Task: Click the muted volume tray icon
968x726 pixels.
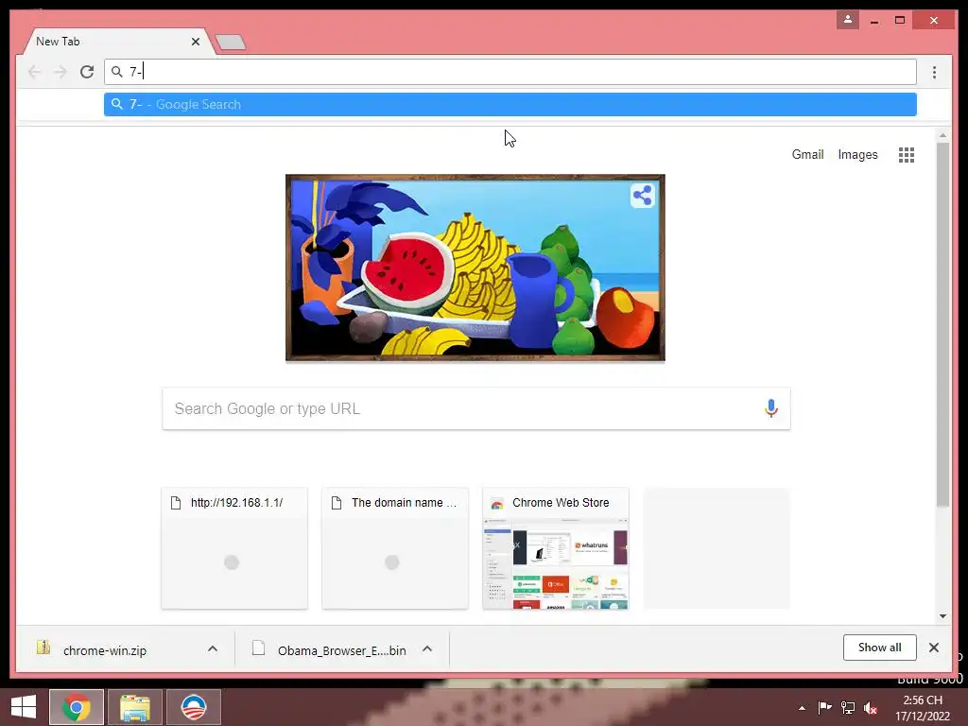Action: point(871,708)
